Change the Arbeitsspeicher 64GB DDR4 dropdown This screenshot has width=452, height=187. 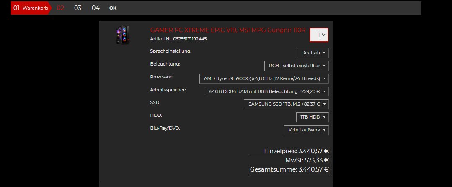267,92
